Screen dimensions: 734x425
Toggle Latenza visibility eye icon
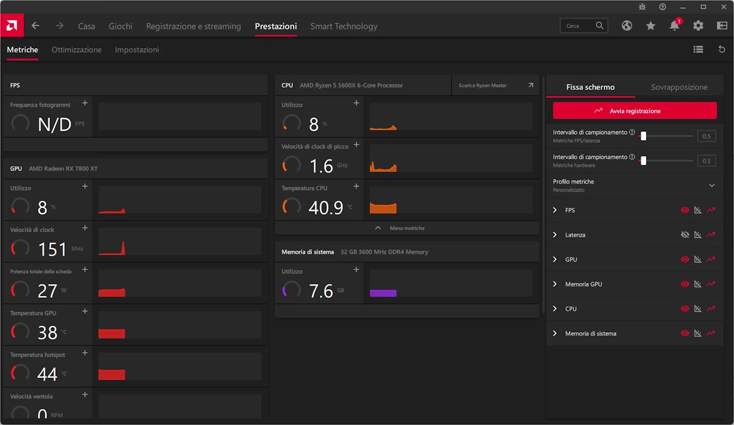(x=685, y=235)
